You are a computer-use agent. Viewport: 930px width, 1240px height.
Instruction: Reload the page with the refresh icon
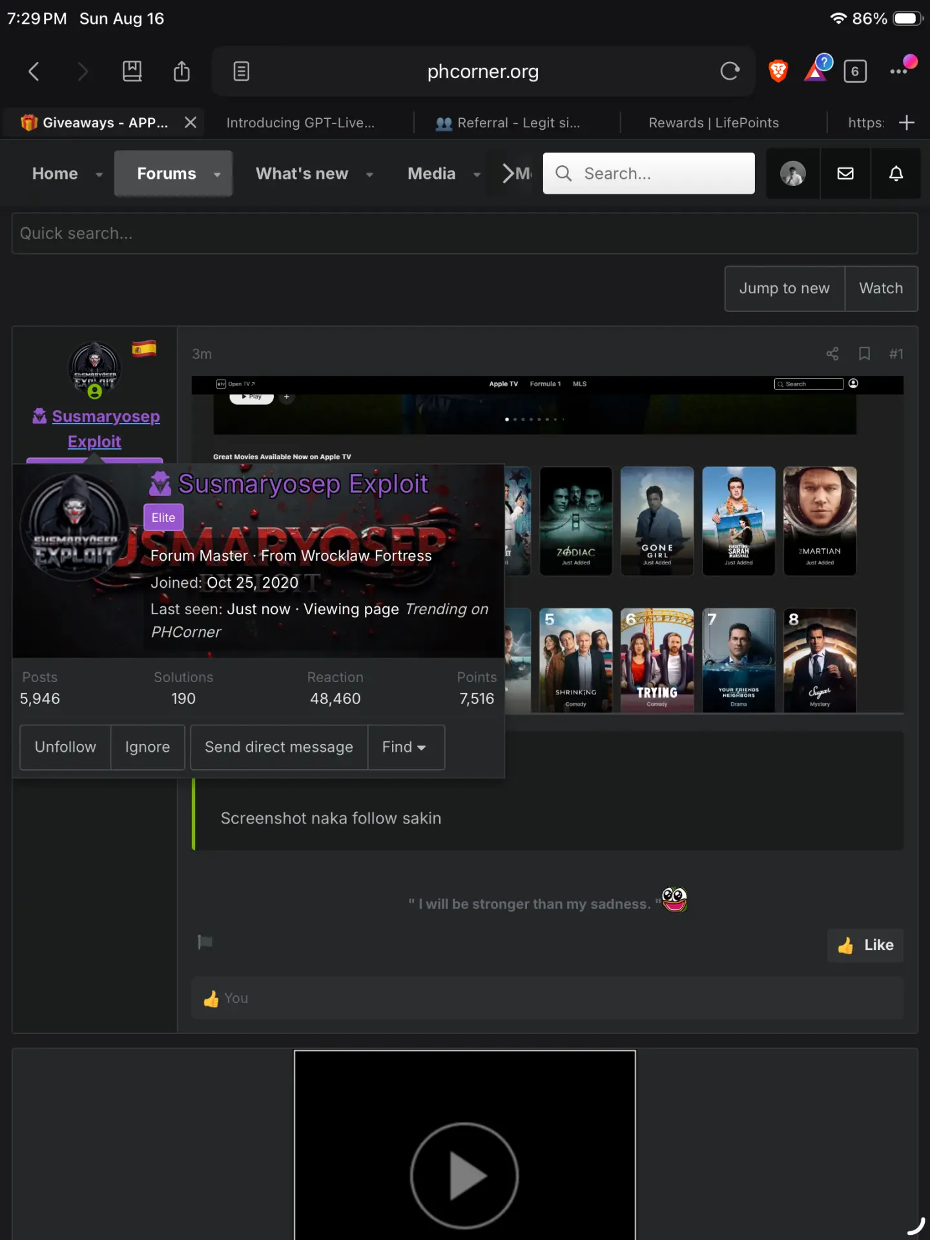[x=730, y=71]
